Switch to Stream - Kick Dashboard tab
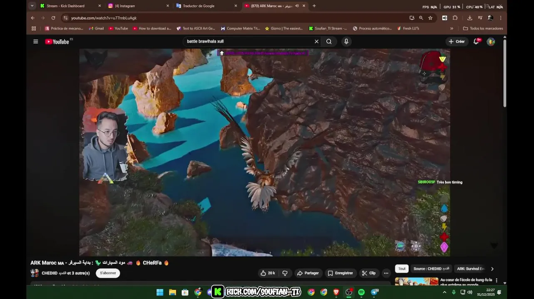534x299 pixels. pos(70,6)
